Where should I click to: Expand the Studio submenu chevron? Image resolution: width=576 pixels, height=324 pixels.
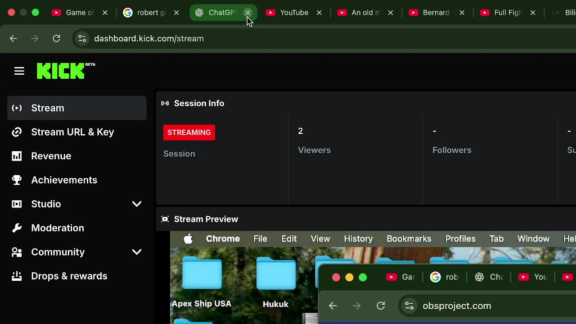(137, 204)
